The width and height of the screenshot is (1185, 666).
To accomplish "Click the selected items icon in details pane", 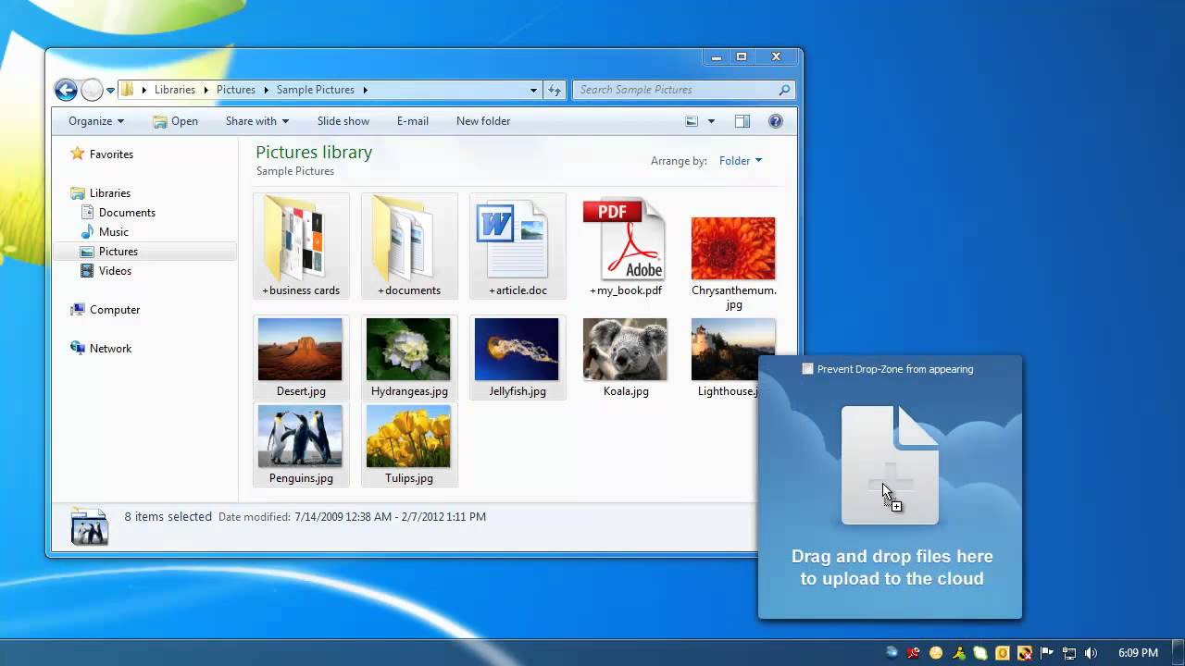I will (89, 525).
